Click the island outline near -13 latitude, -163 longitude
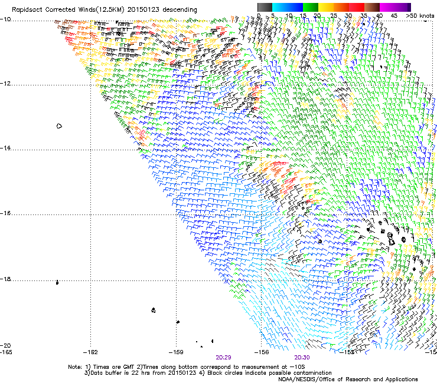437x383 pixels. 59,126
